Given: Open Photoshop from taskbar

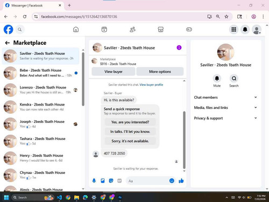Looking at the screenshot, I should coord(120,198).
